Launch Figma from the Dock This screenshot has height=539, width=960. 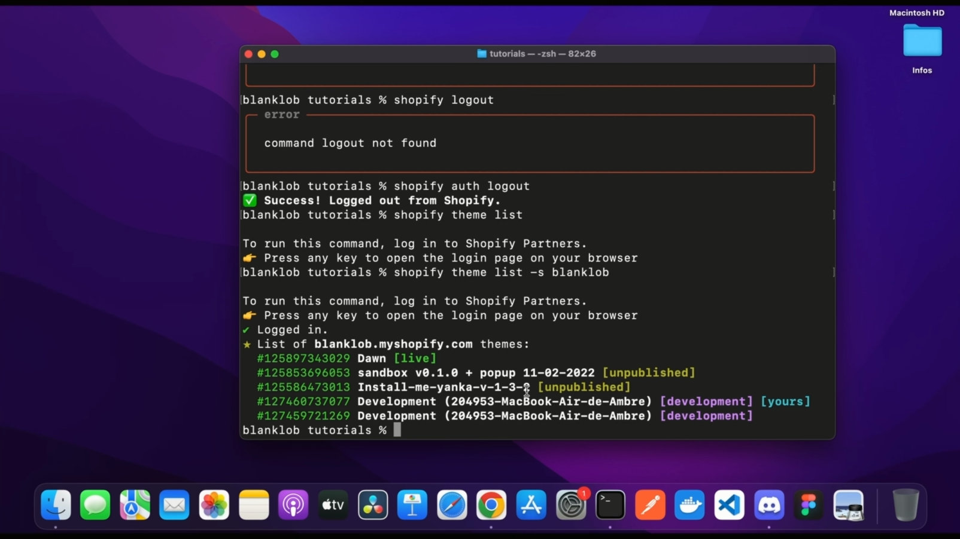point(809,505)
